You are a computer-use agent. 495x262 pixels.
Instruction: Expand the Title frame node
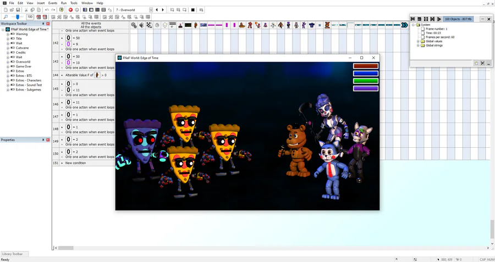(8, 38)
